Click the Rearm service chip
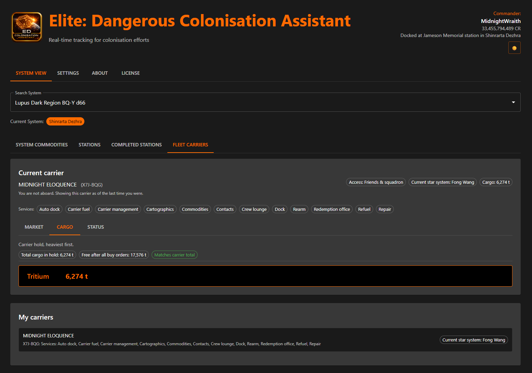532x373 pixels. coord(299,209)
